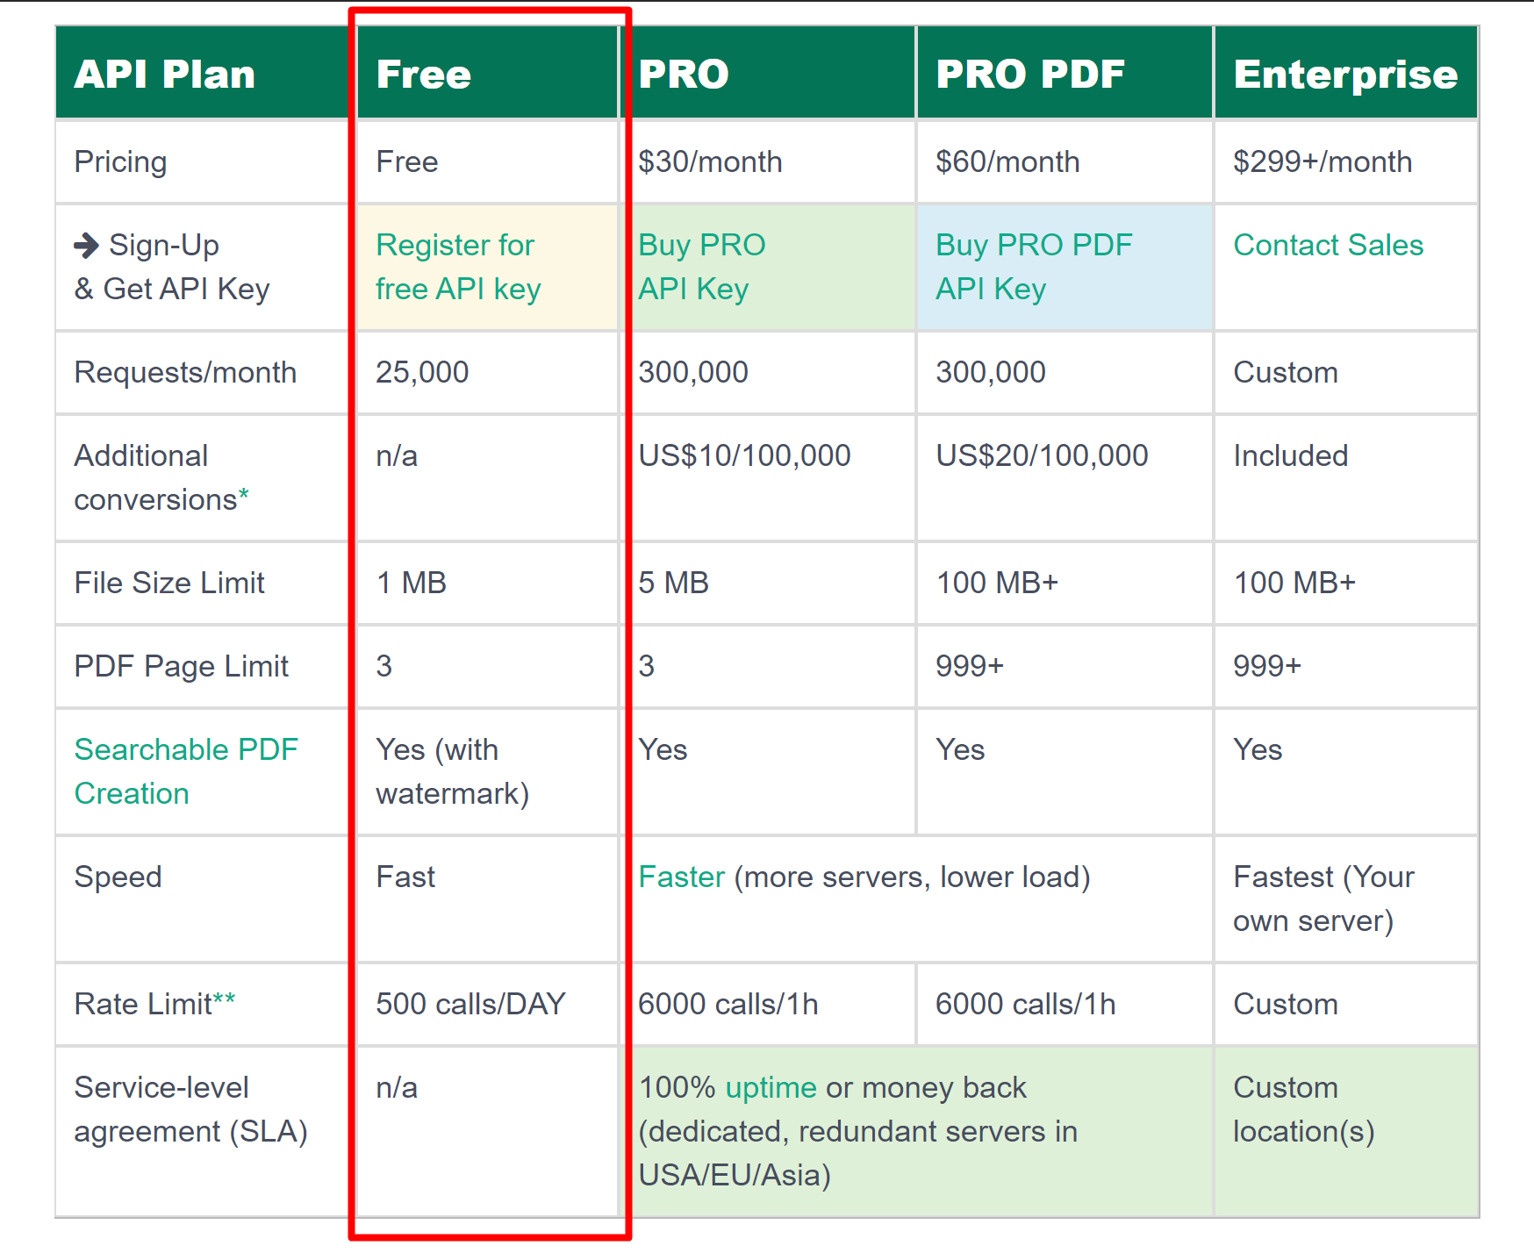The height and width of the screenshot is (1253, 1534).
Task: Follow the uptime link in SLA row
Action: [x=771, y=1088]
